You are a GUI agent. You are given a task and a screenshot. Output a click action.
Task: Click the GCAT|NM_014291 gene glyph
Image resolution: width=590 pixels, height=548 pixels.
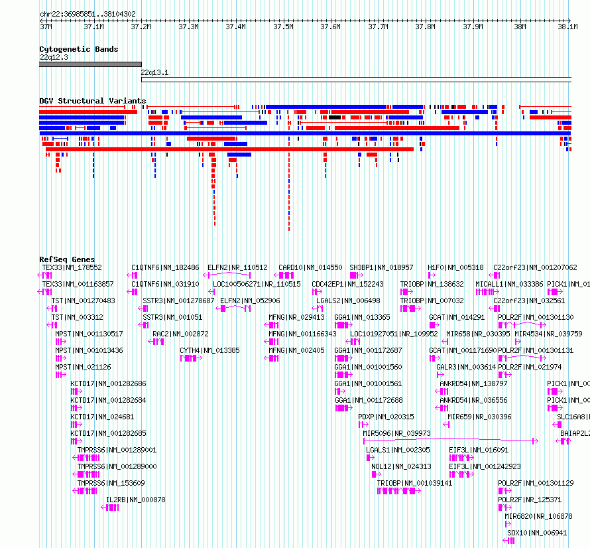click(x=434, y=325)
